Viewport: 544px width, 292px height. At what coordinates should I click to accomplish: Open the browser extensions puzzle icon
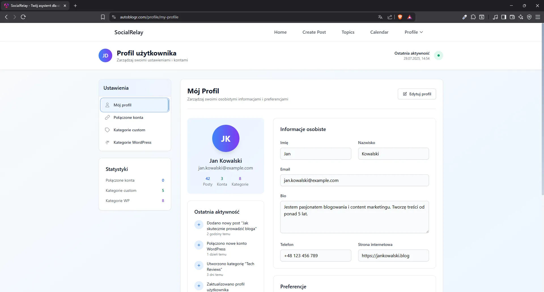473,17
